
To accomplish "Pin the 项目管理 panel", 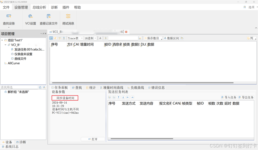I will [43, 34].
